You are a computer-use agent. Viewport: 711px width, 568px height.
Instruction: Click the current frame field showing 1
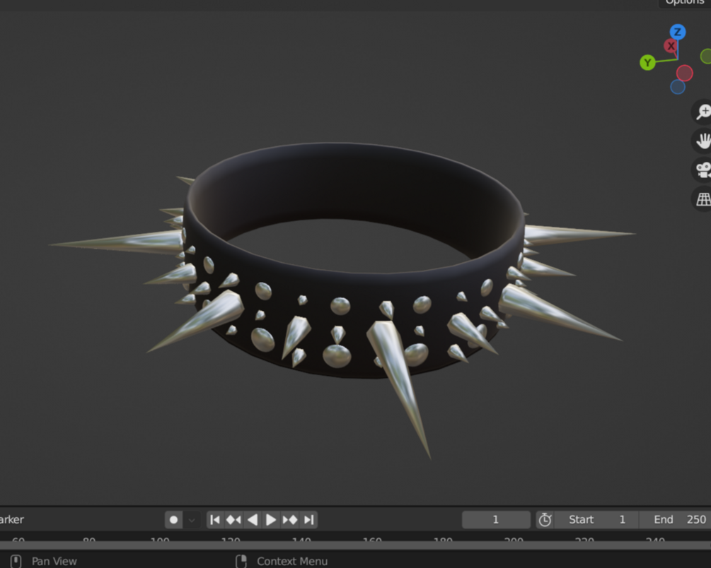coord(496,519)
